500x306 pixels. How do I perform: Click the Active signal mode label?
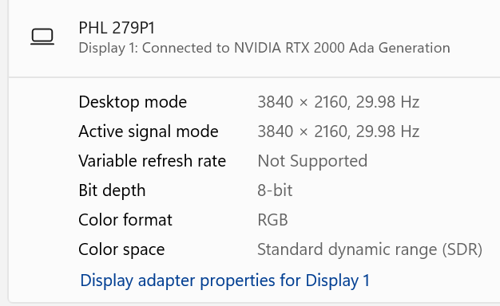tap(149, 131)
